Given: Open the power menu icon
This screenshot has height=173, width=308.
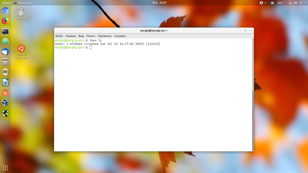Looking at the screenshot, I should [x=301, y=3].
